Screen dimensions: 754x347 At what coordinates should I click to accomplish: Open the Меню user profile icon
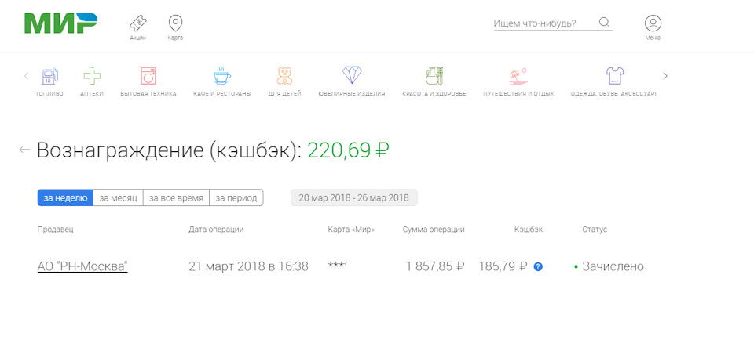653,23
